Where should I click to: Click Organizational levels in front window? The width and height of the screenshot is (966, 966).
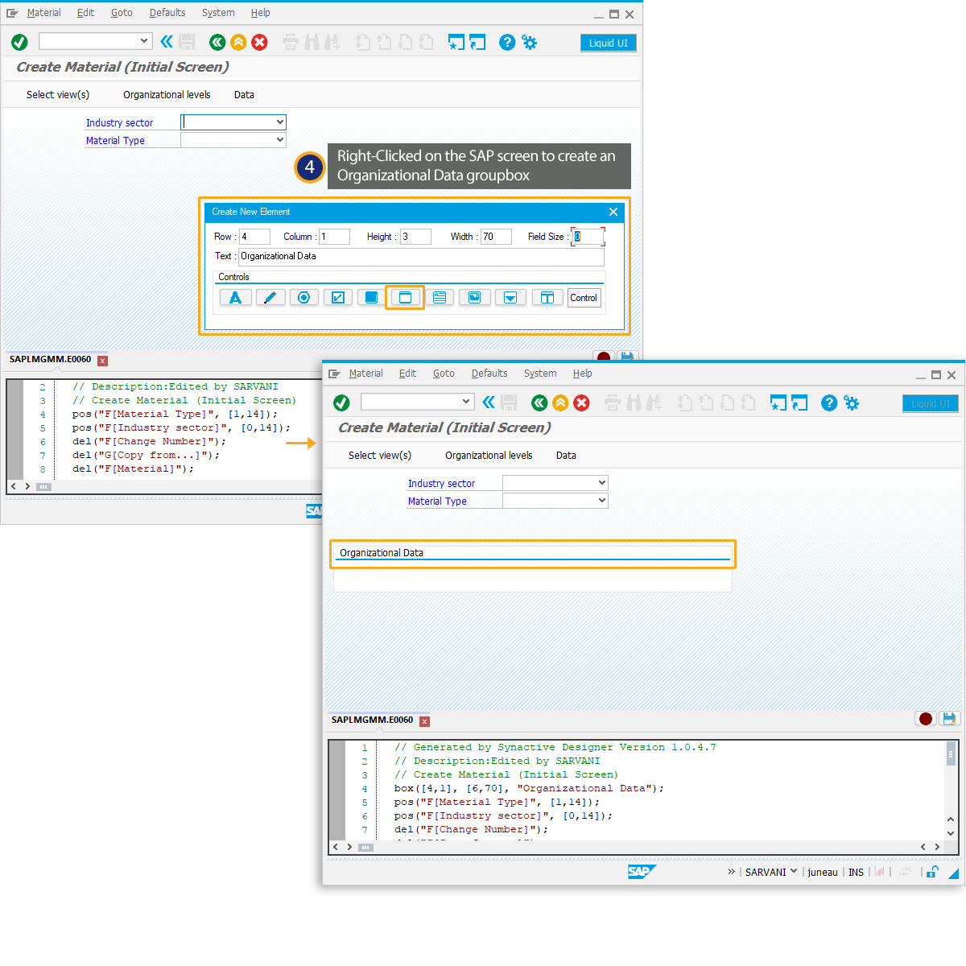click(489, 456)
